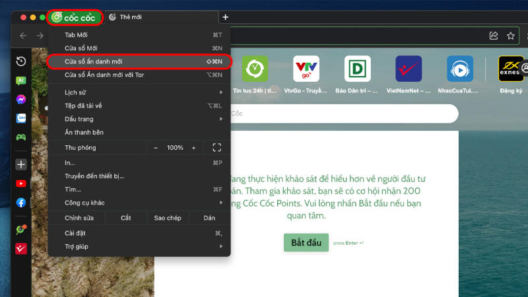Viewport: 528px width, 297px height.
Task: Open the AI chat sidebar icon
Action: 21,81
